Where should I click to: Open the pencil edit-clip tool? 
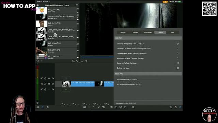pos(98,107)
